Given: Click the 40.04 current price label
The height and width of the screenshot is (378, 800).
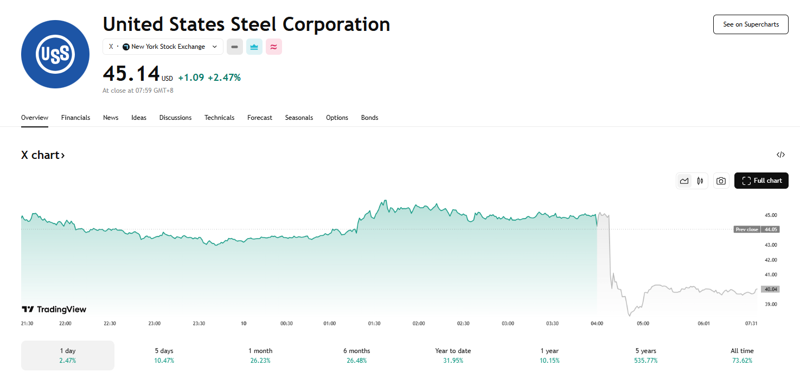Looking at the screenshot, I should (771, 289).
